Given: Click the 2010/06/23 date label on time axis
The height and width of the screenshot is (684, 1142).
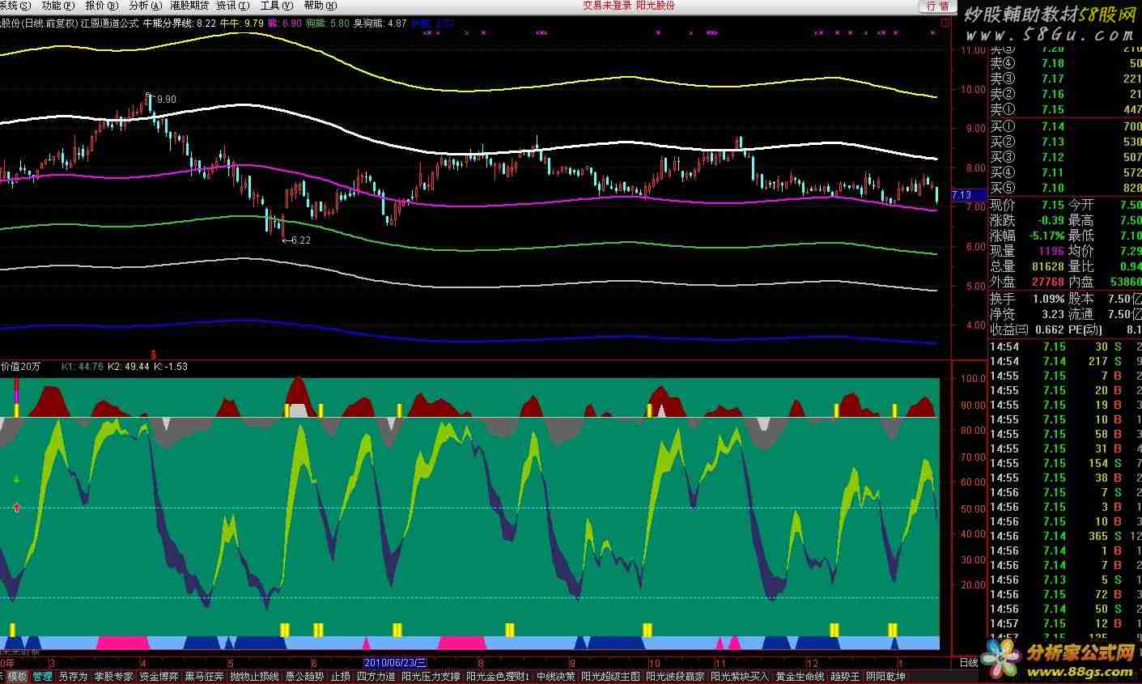Looking at the screenshot, I should click(396, 662).
